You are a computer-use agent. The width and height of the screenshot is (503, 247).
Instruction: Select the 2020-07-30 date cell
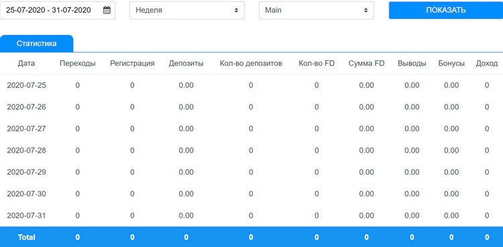coord(26,194)
